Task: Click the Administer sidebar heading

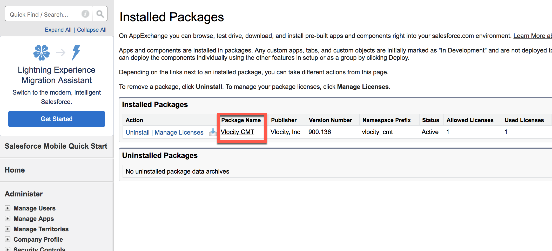Action: point(24,194)
